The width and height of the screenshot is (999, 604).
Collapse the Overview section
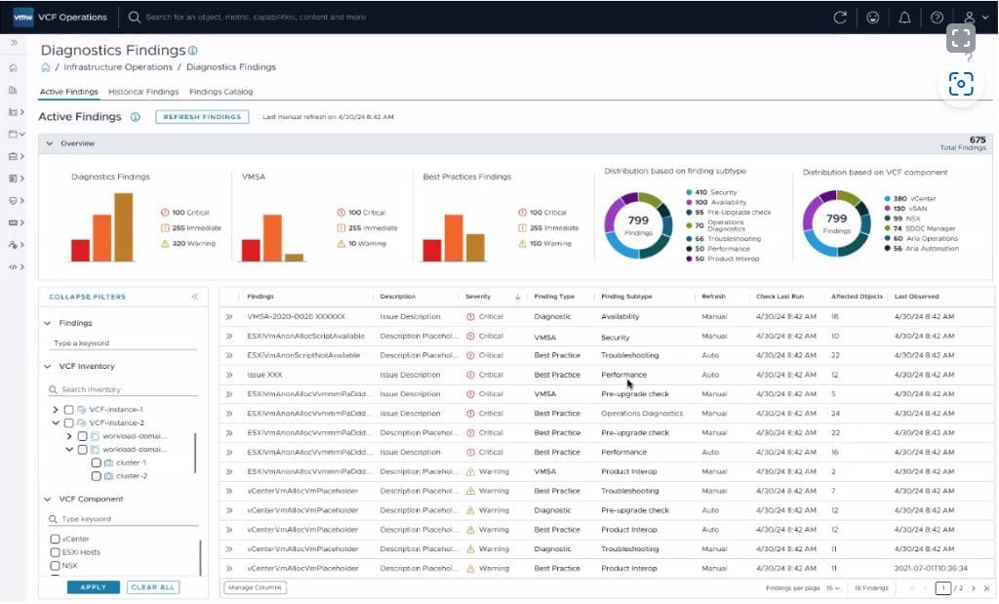pyautogui.click(x=49, y=144)
